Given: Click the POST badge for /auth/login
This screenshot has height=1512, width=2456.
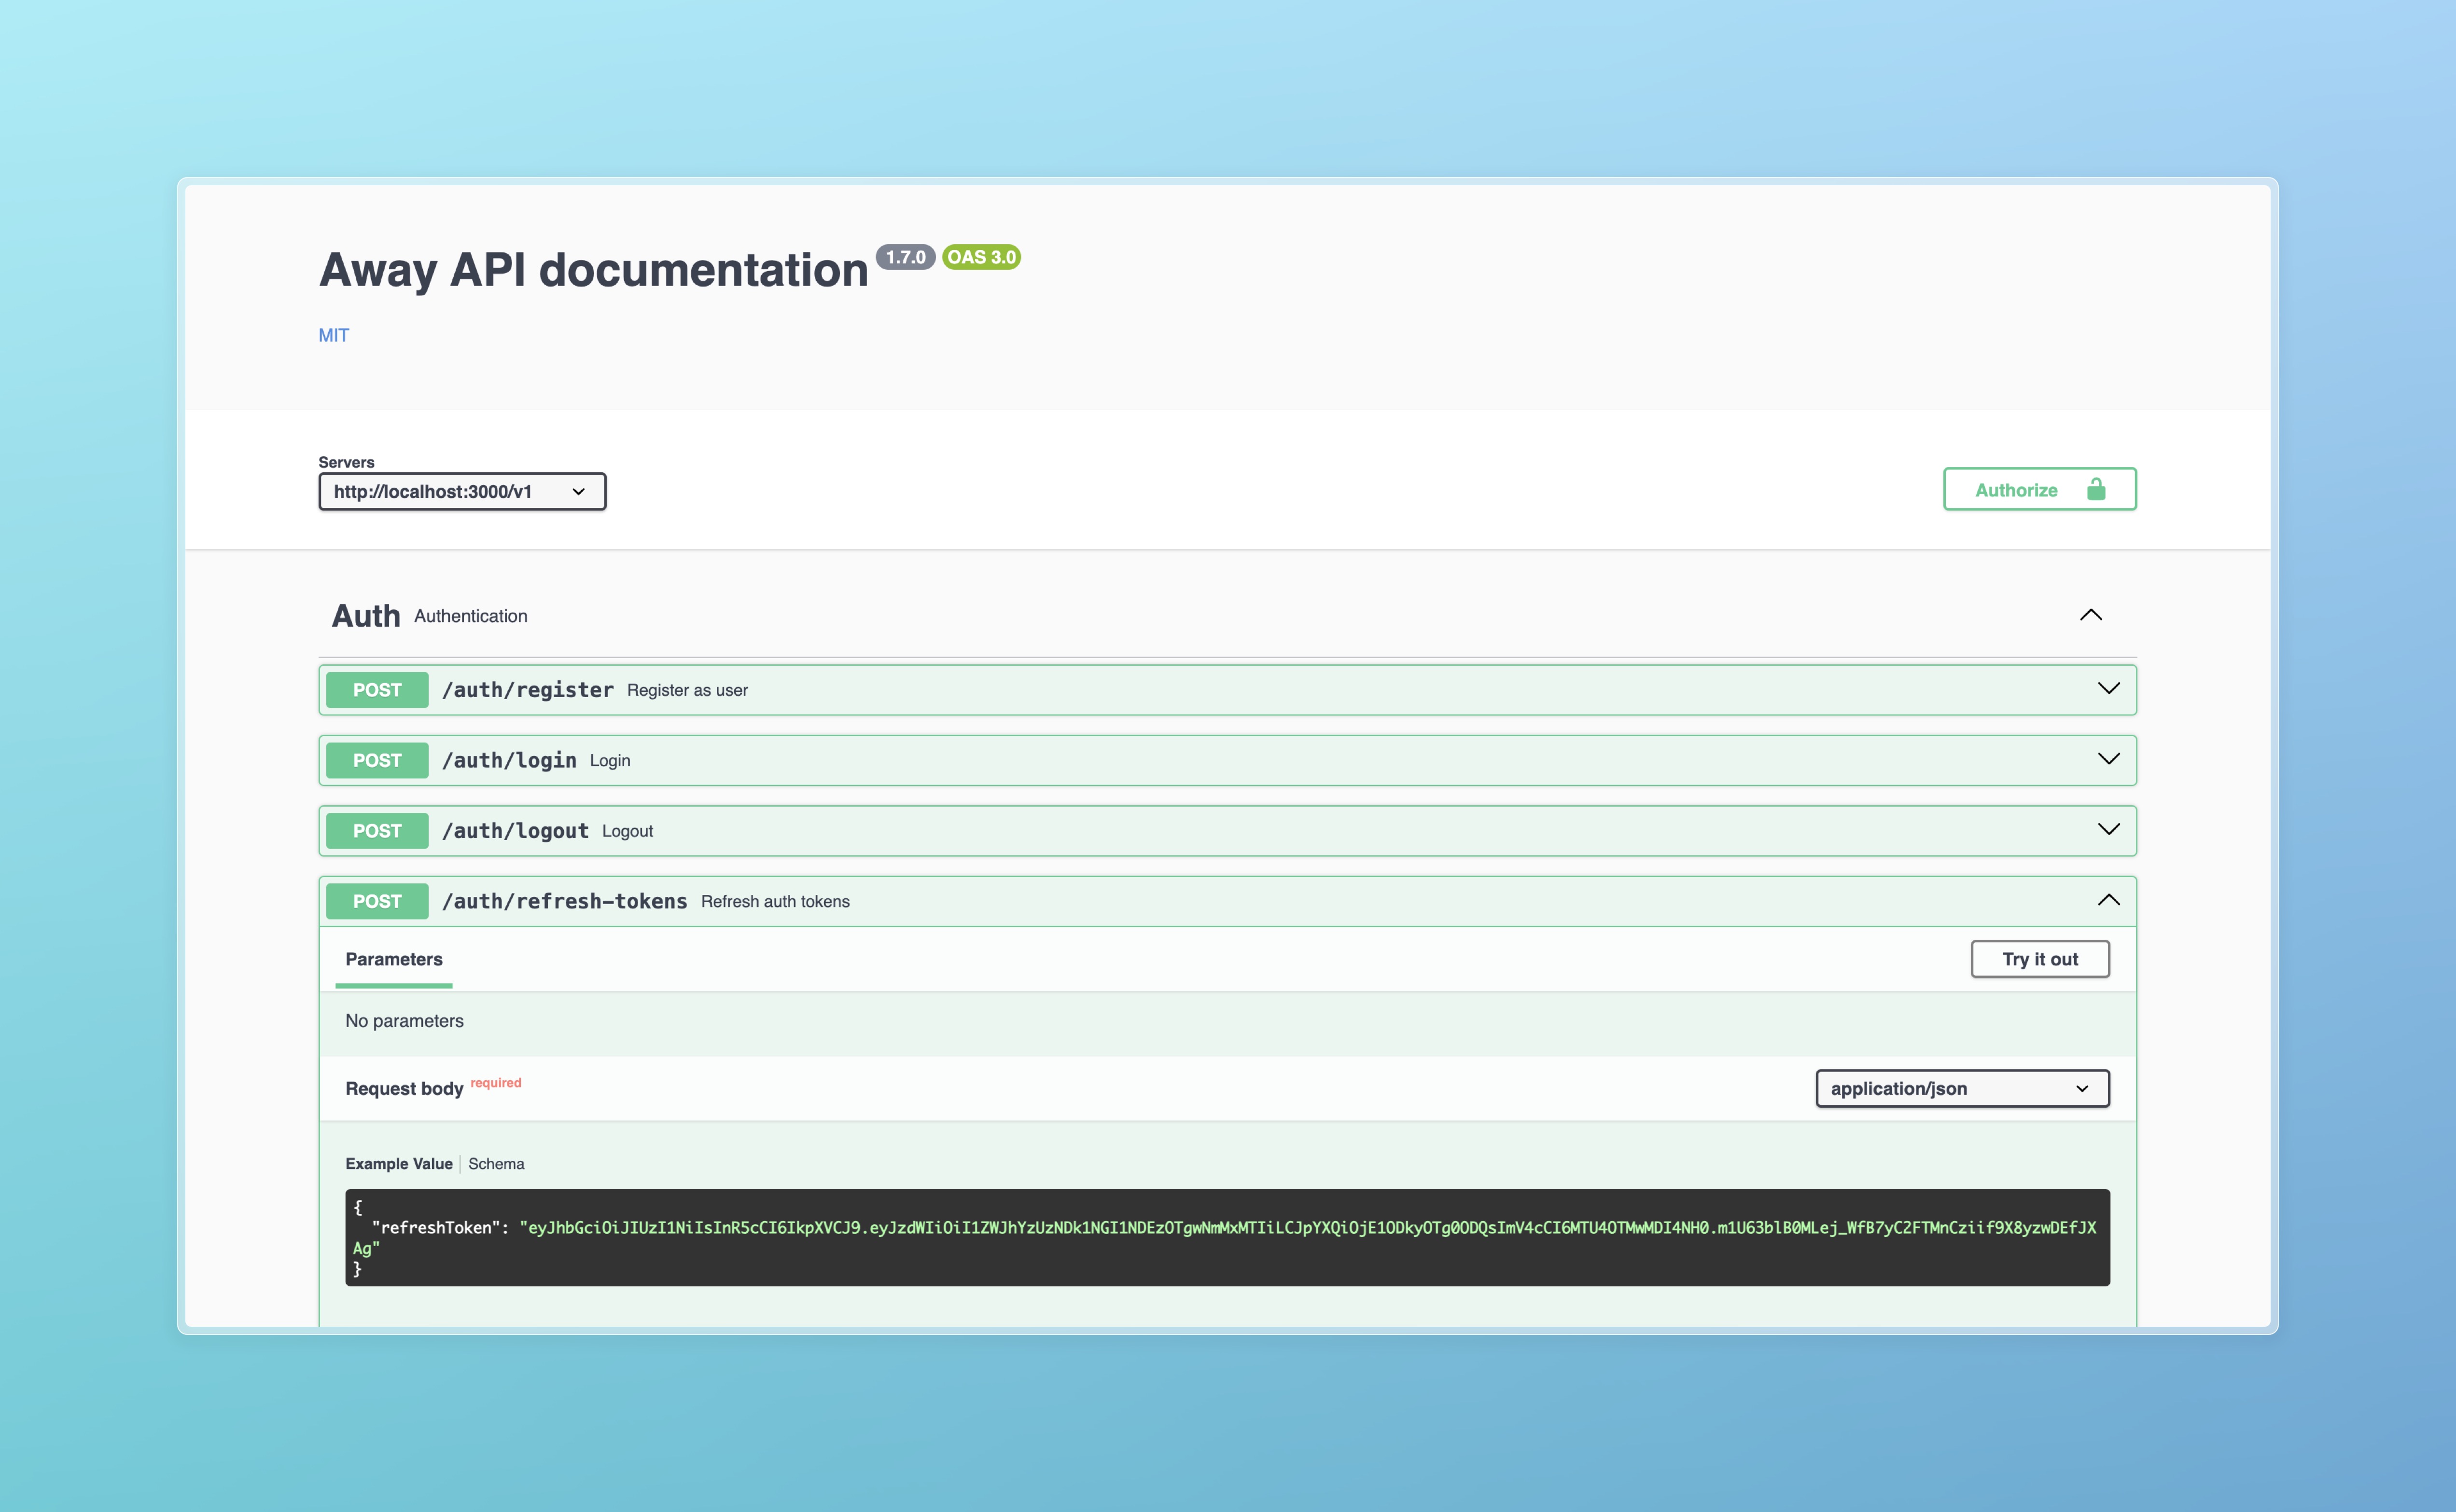Looking at the screenshot, I should (x=377, y=760).
